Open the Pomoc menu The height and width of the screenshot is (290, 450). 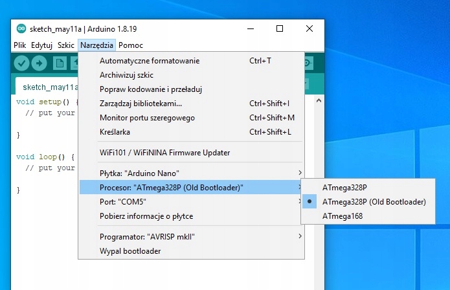(x=131, y=45)
